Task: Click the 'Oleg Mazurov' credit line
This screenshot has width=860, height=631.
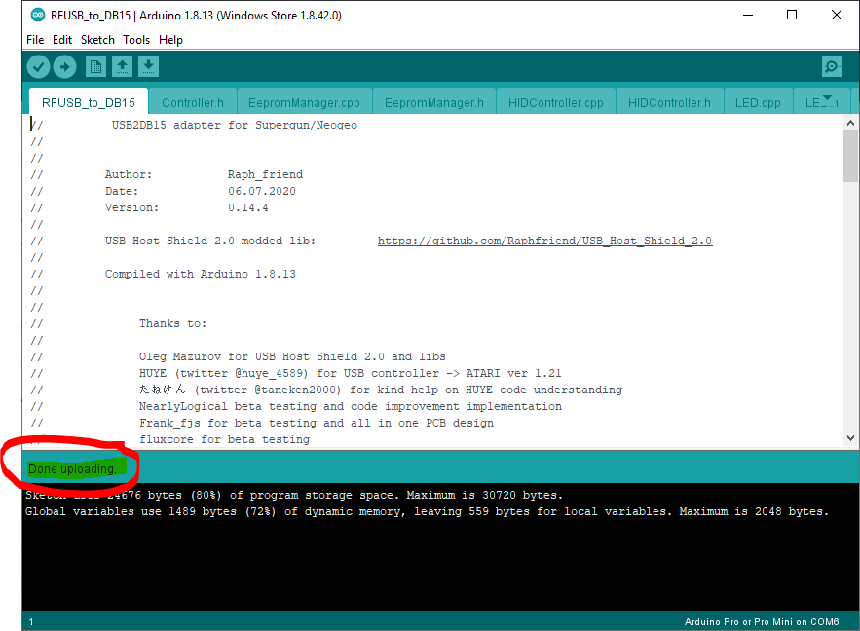Action: click(x=292, y=357)
